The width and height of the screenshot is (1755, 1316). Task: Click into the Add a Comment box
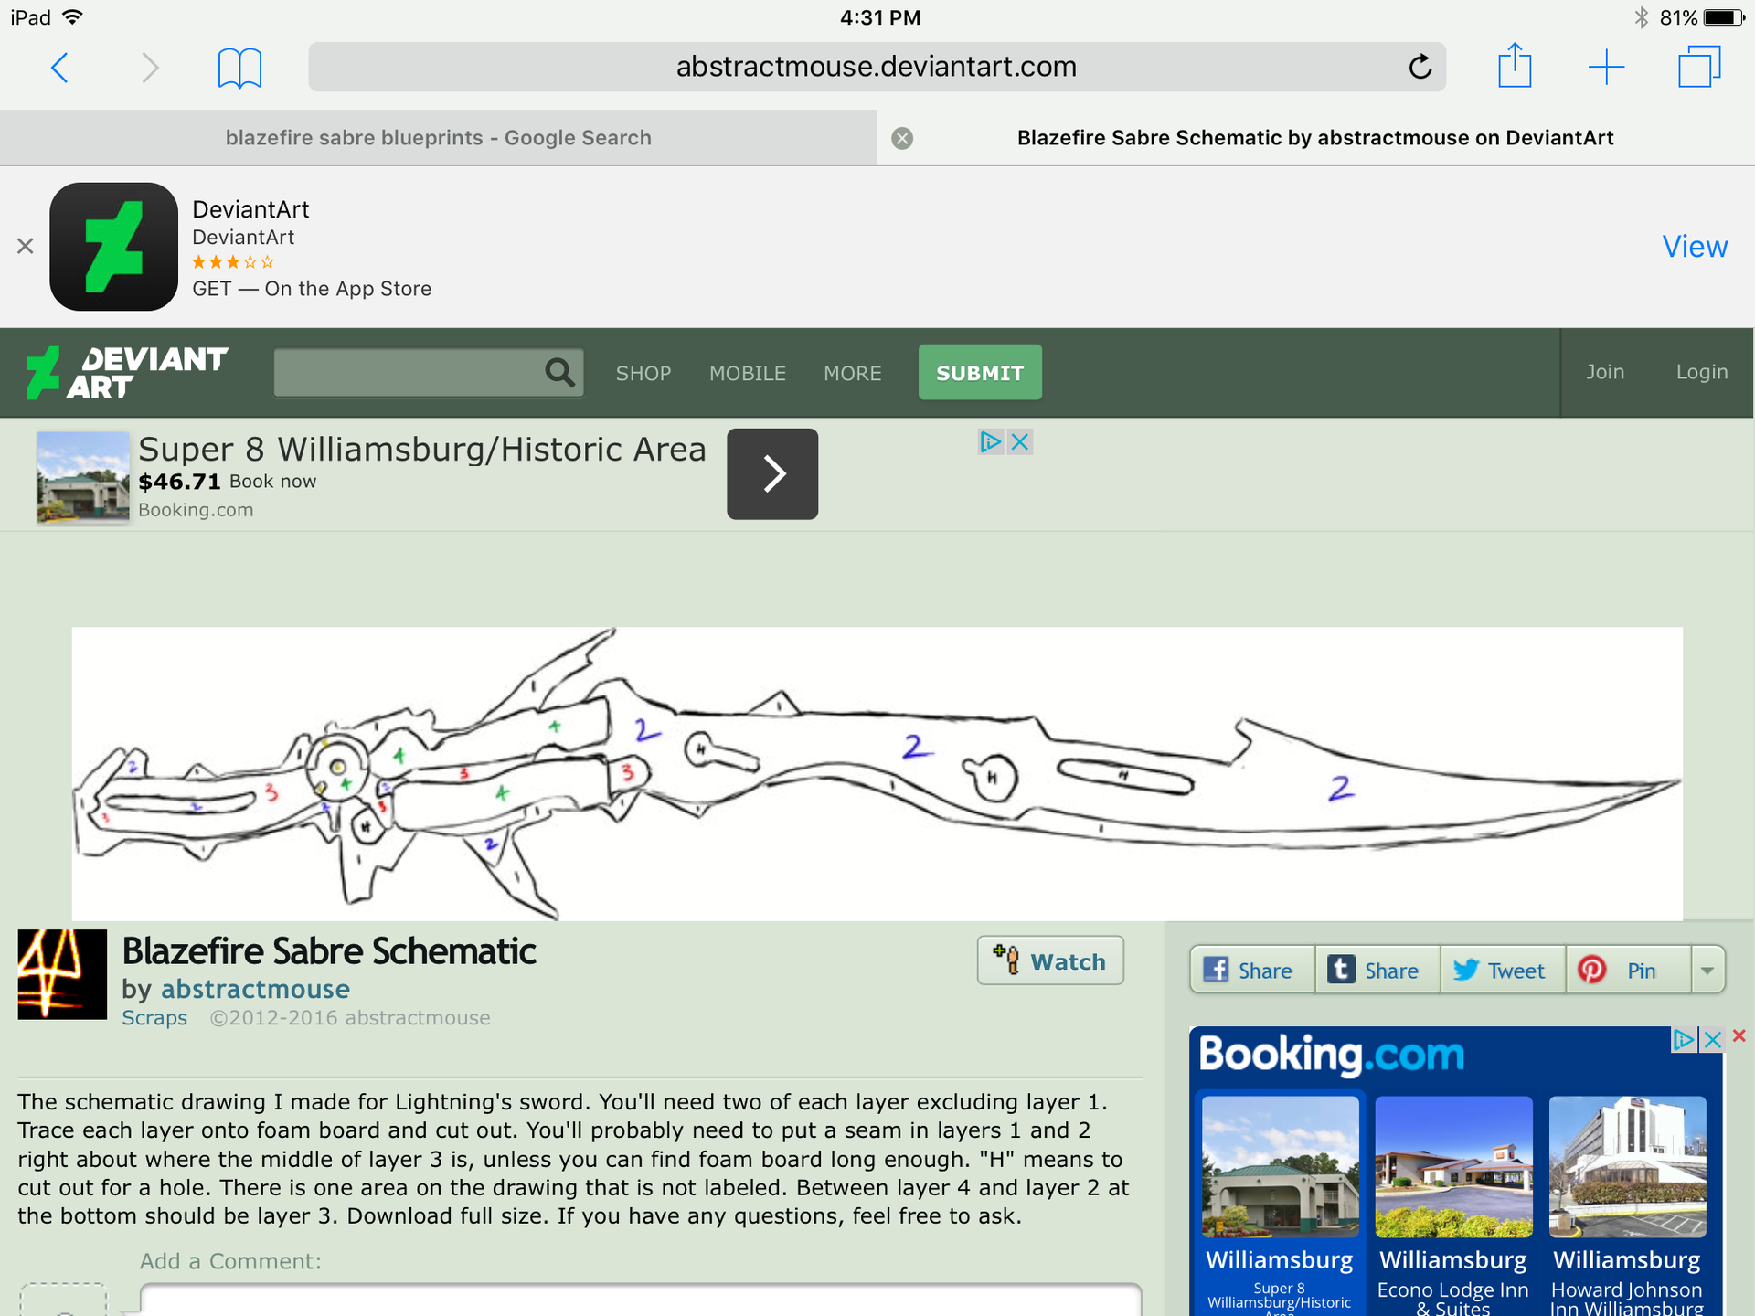pyautogui.click(x=640, y=1300)
